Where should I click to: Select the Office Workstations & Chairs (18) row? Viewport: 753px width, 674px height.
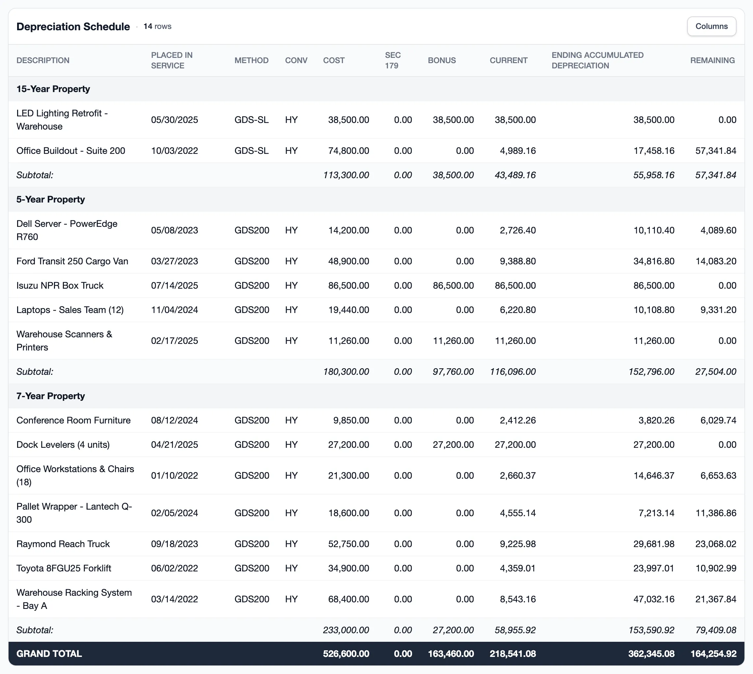[376, 475]
